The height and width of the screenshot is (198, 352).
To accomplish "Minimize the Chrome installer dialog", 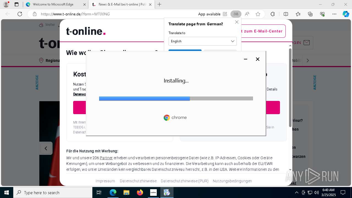I will click(246, 59).
